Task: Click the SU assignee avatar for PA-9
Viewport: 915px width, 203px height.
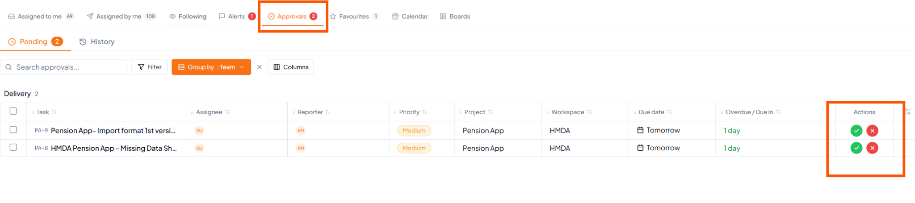Action: pos(199,131)
